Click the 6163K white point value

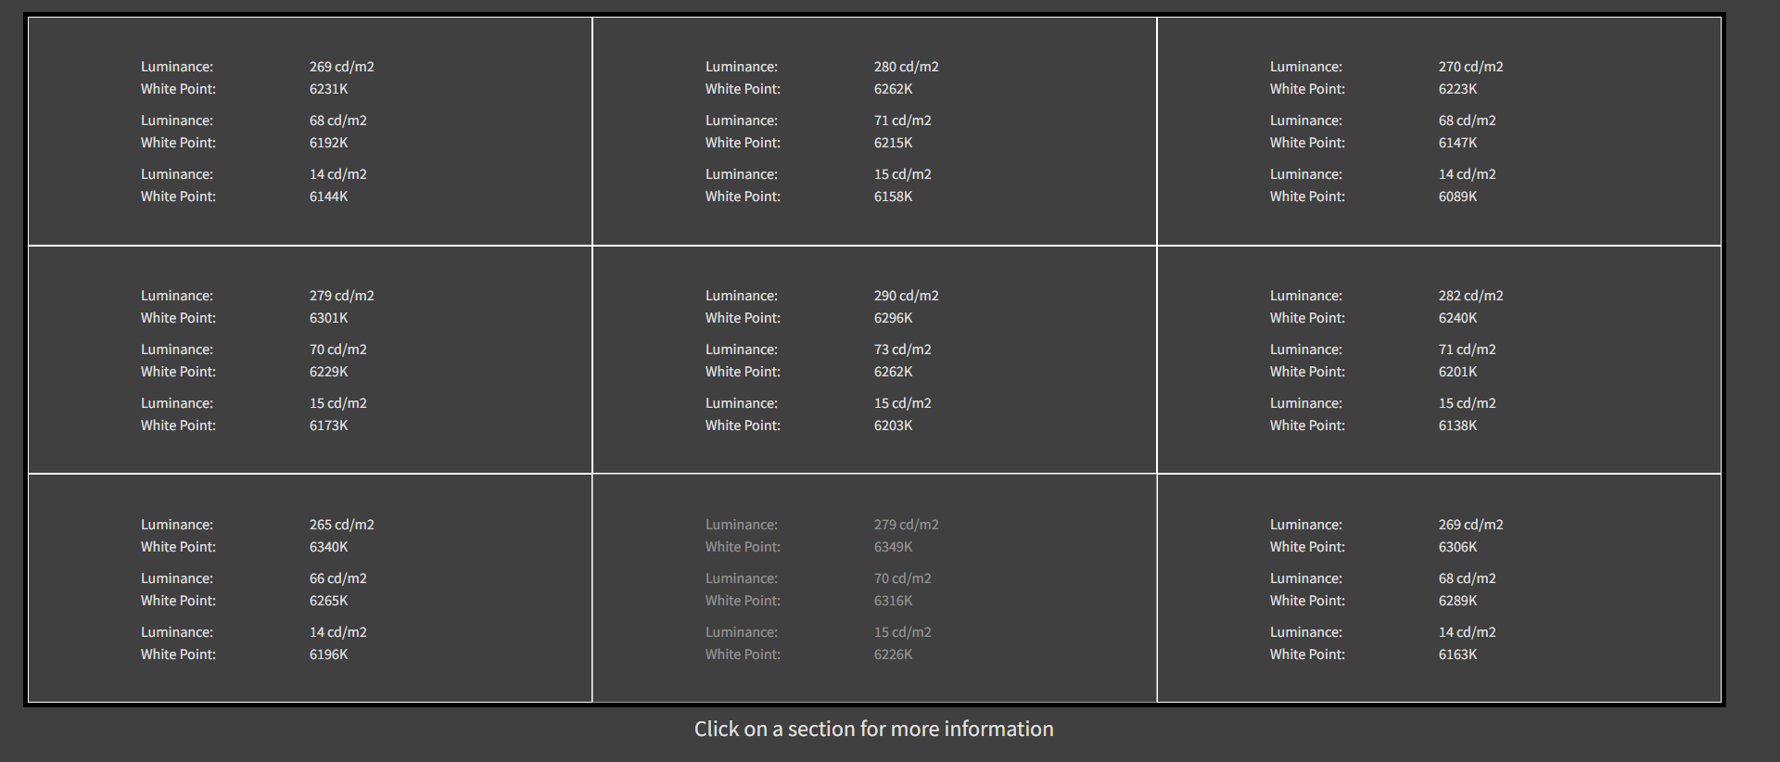coord(1457,654)
